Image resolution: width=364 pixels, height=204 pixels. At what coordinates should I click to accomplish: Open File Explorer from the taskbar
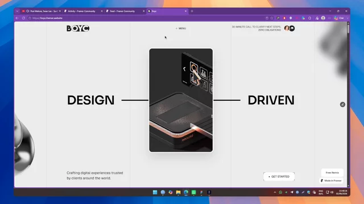178,192
